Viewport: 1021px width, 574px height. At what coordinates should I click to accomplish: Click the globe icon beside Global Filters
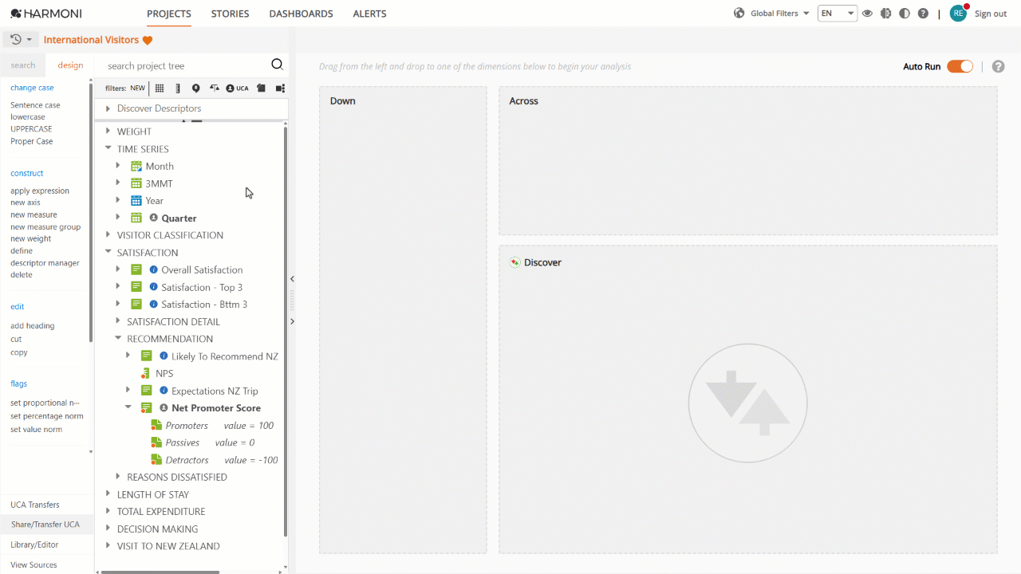[x=739, y=14]
